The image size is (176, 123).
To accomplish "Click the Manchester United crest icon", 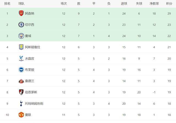I will (x=21, y=115).
